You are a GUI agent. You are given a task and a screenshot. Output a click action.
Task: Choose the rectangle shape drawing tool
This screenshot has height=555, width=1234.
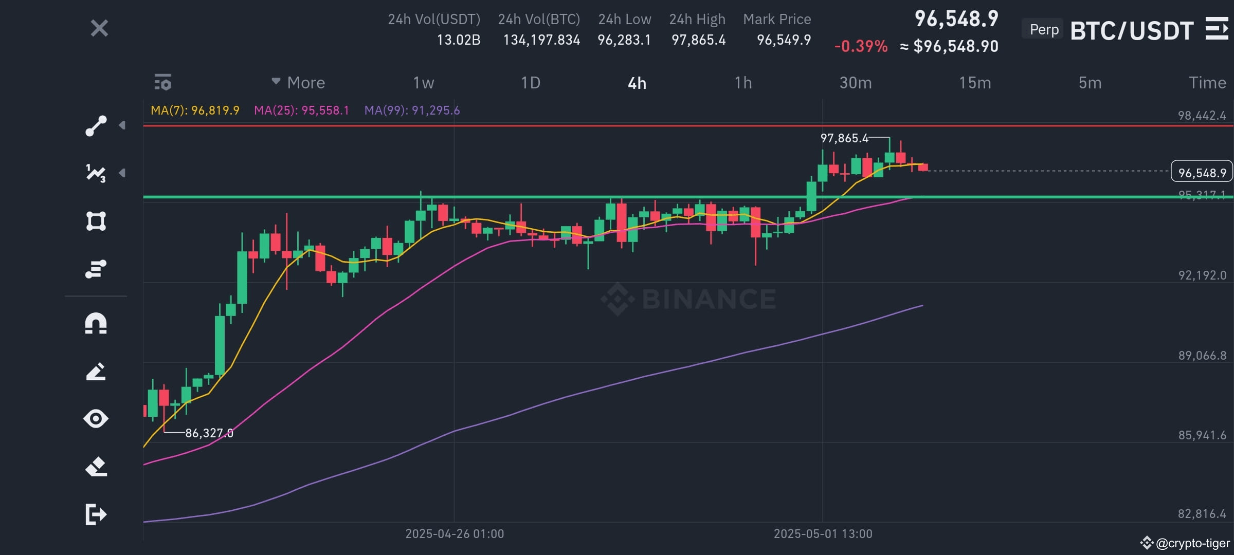[x=96, y=221]
